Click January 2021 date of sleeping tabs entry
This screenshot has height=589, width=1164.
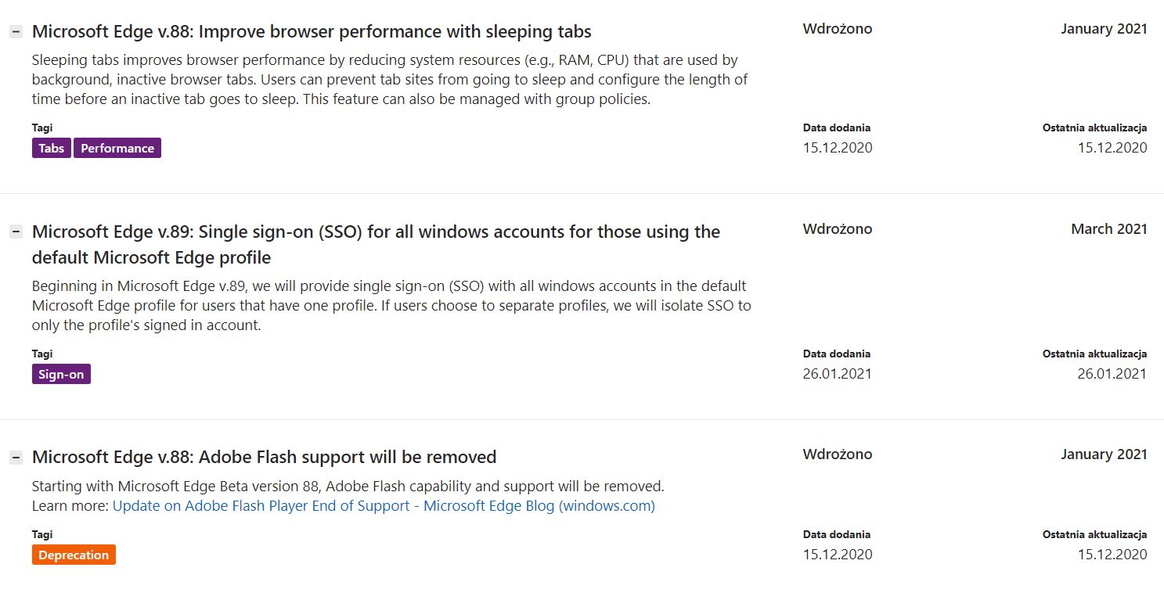click(x=1105, y=29)
